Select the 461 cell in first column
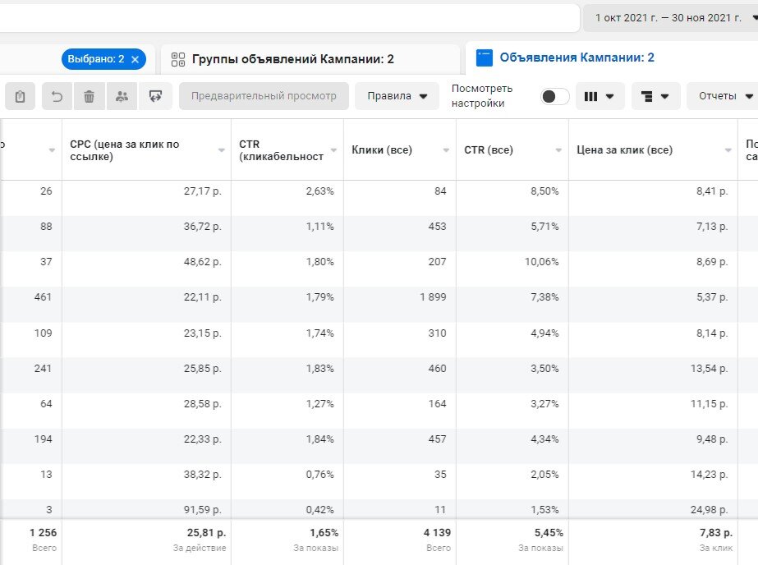Viewport: 758px width, 565px height. click(x=43, y=297)
